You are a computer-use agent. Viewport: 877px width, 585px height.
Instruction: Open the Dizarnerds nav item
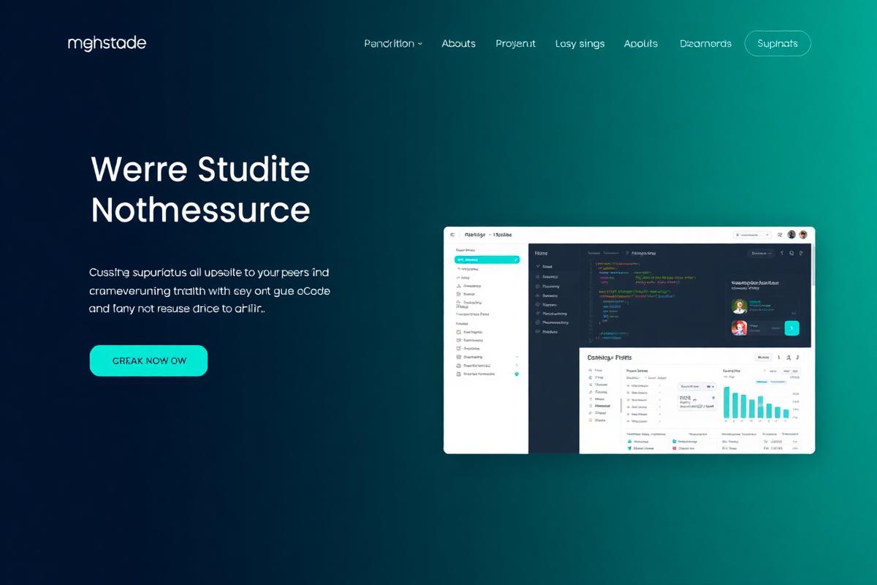pyautogui.click(x=705, y=44)
